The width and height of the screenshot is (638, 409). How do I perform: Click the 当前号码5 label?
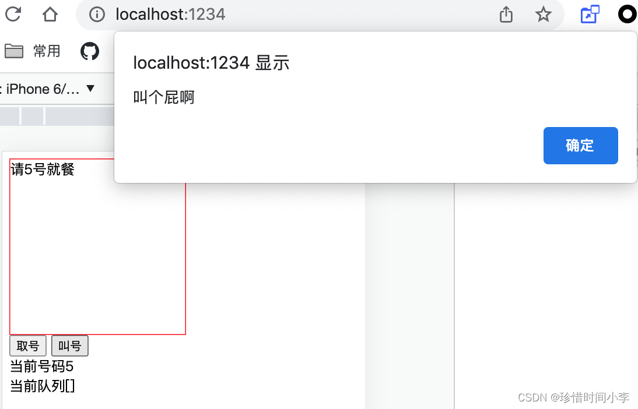(42, 366)
